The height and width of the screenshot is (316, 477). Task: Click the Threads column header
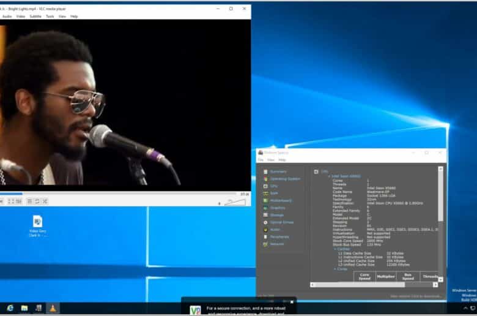(x=429, y=276)
